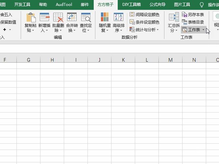Click the 随机重复 colored grid icon
The height and width of the screenshot is (164, 219).
pyautogui.click(x=105, y=17)
